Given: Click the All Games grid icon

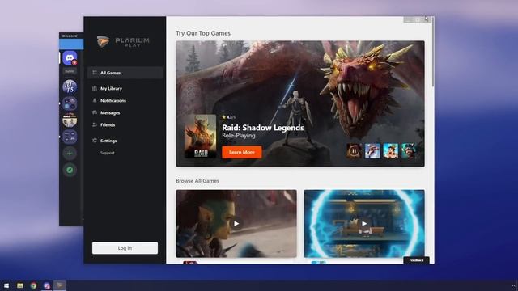Looking at the screenshot, I should click(x=95, y=73).
